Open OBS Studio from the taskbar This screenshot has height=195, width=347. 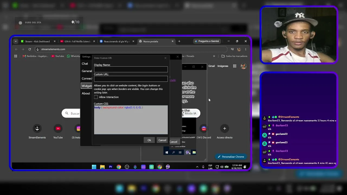(127, 167)
